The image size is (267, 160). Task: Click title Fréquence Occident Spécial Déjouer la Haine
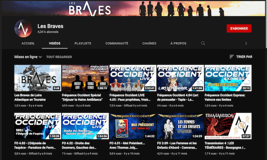(82, 97)
